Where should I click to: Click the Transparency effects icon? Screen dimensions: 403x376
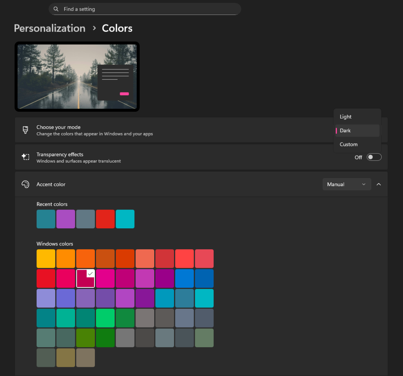pyautogui.click(x=25, y=157)
